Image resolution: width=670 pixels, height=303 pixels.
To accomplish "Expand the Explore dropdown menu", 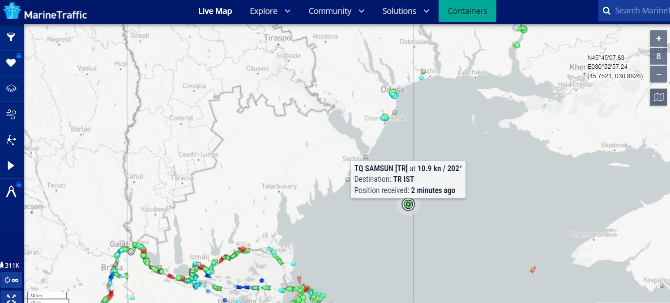I will pos(270,11).
